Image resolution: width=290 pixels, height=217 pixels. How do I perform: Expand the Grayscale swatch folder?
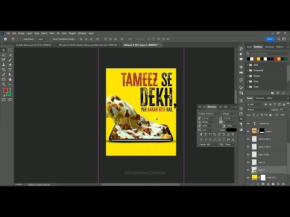click(248, 71)
